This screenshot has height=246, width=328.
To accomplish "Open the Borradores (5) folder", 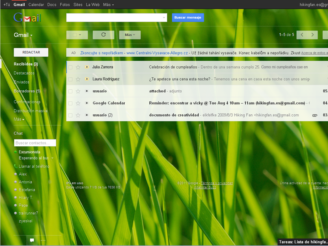I will [x=27, y=91].
